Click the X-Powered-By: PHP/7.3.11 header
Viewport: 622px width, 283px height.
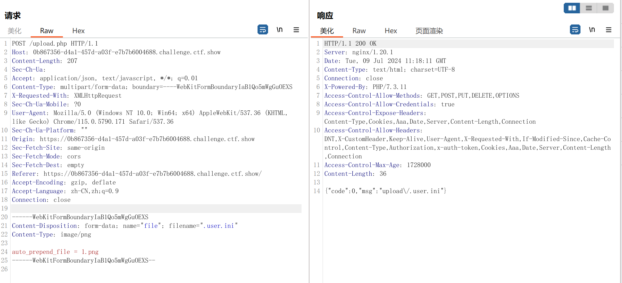click(x=365, y=87)
